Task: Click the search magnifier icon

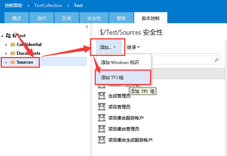Action: point(217,60)
